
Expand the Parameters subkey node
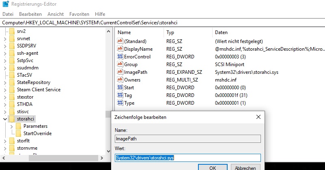tap(12, 126)
